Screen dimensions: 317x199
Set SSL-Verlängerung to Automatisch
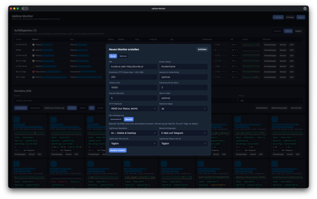pyautogui.click(x=116, y=119)
